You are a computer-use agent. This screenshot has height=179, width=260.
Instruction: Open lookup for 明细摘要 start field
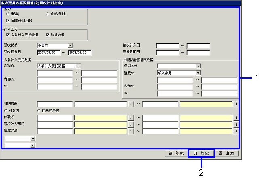point(131,104)
